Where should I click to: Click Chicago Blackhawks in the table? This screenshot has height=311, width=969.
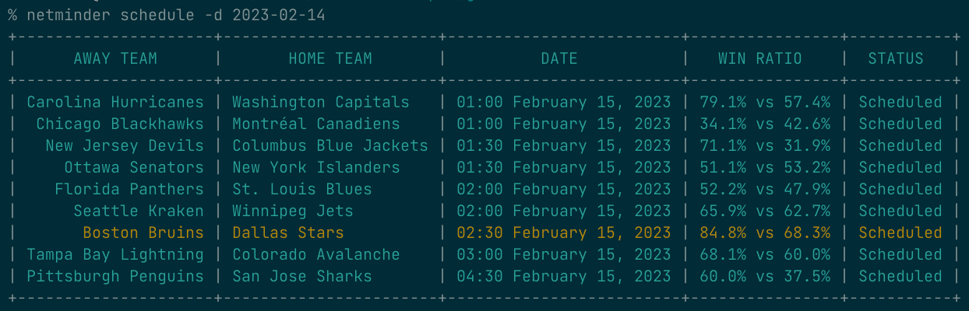(x=120, y=124)
